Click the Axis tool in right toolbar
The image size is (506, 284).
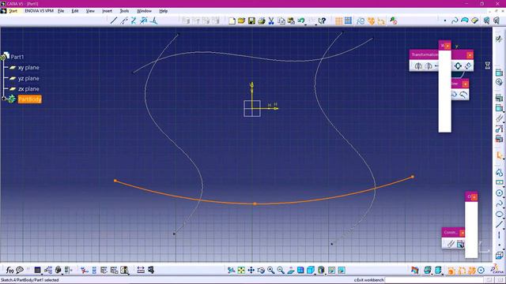[x=499, y=235]
